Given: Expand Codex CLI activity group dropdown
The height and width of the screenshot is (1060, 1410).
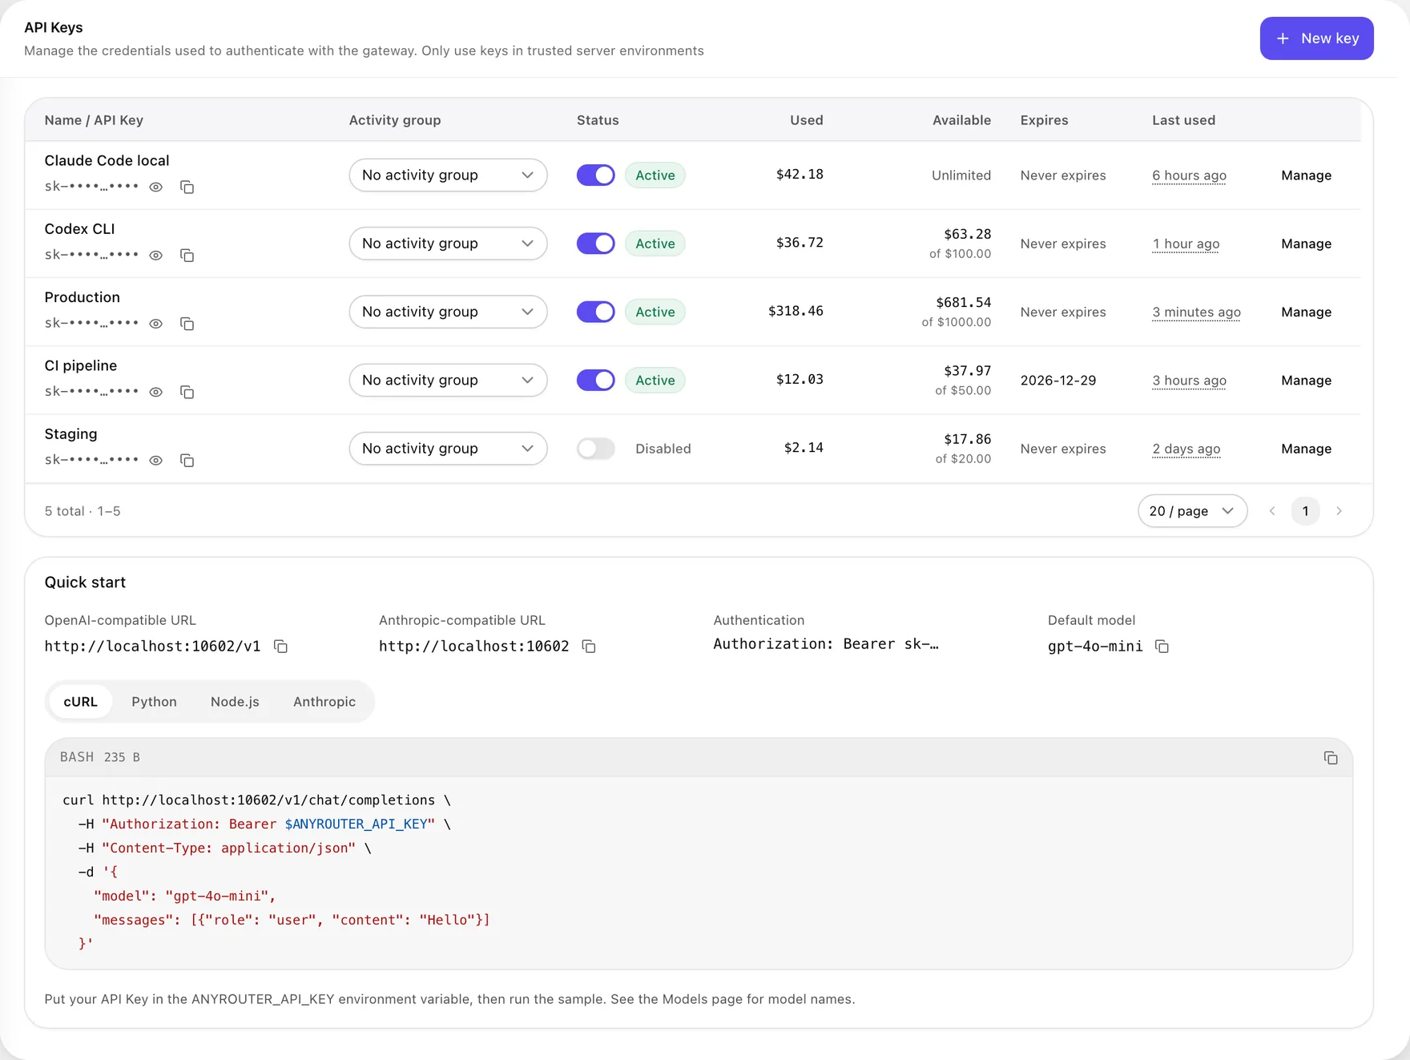Looking at the screenshot, I should (448, 244).
